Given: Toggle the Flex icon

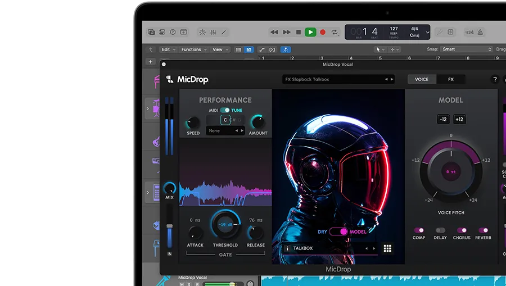Looking at the screenshot, I should click(272, 49).
